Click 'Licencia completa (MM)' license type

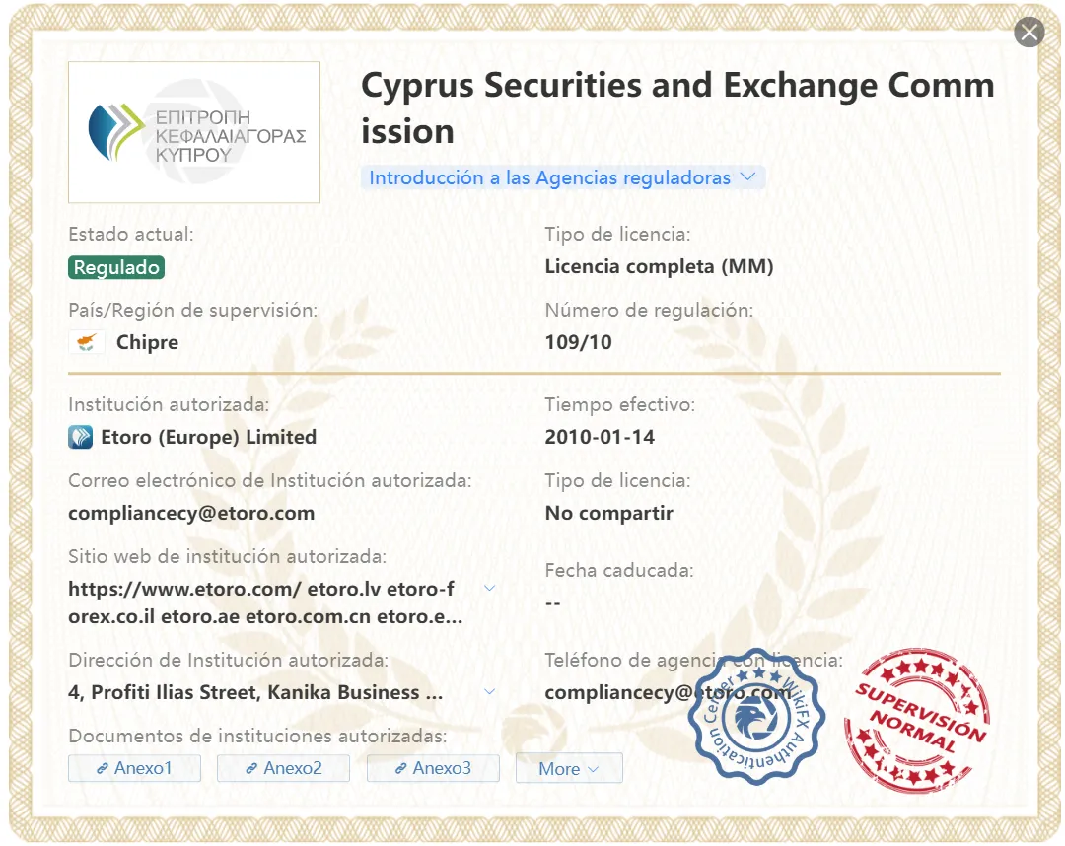[660, 267]
